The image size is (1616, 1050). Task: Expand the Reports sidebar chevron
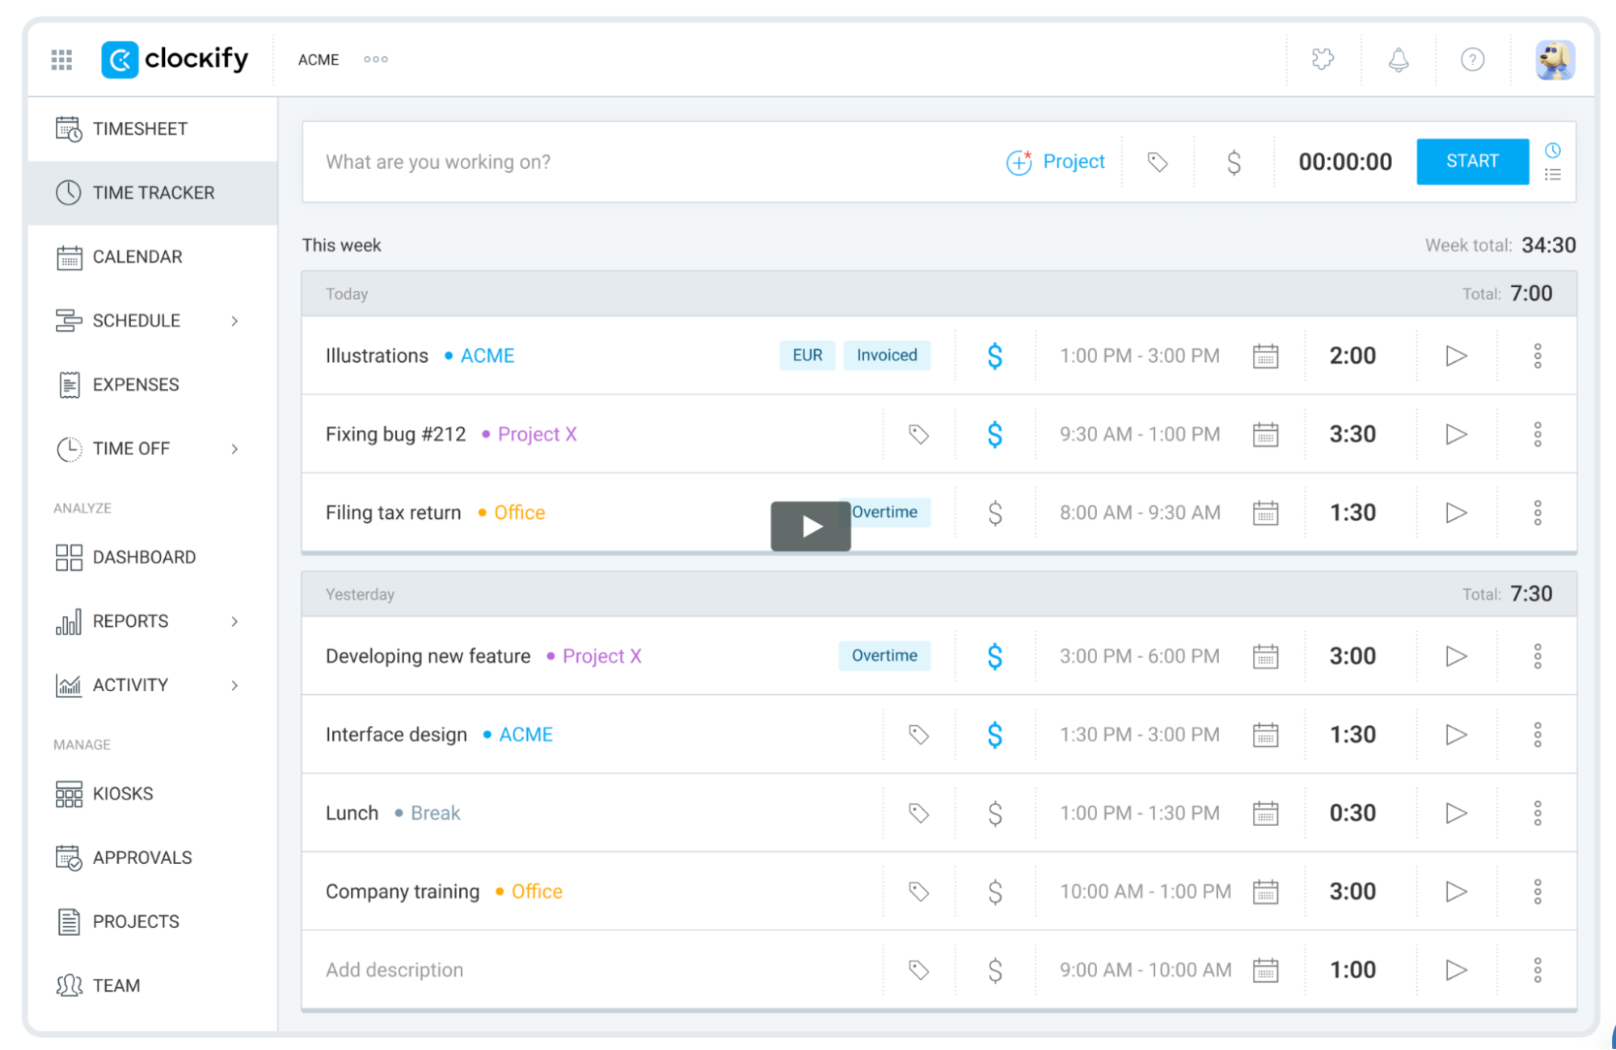(234, 622)
